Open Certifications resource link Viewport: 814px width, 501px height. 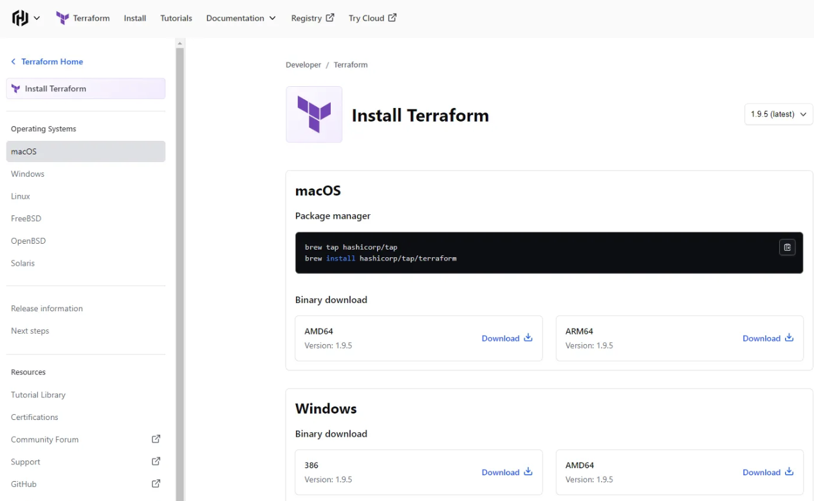(35, 417)
